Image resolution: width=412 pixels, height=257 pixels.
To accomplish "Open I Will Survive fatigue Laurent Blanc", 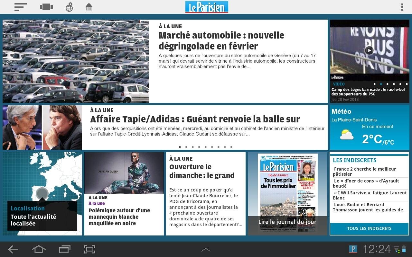I will point(370,195).
